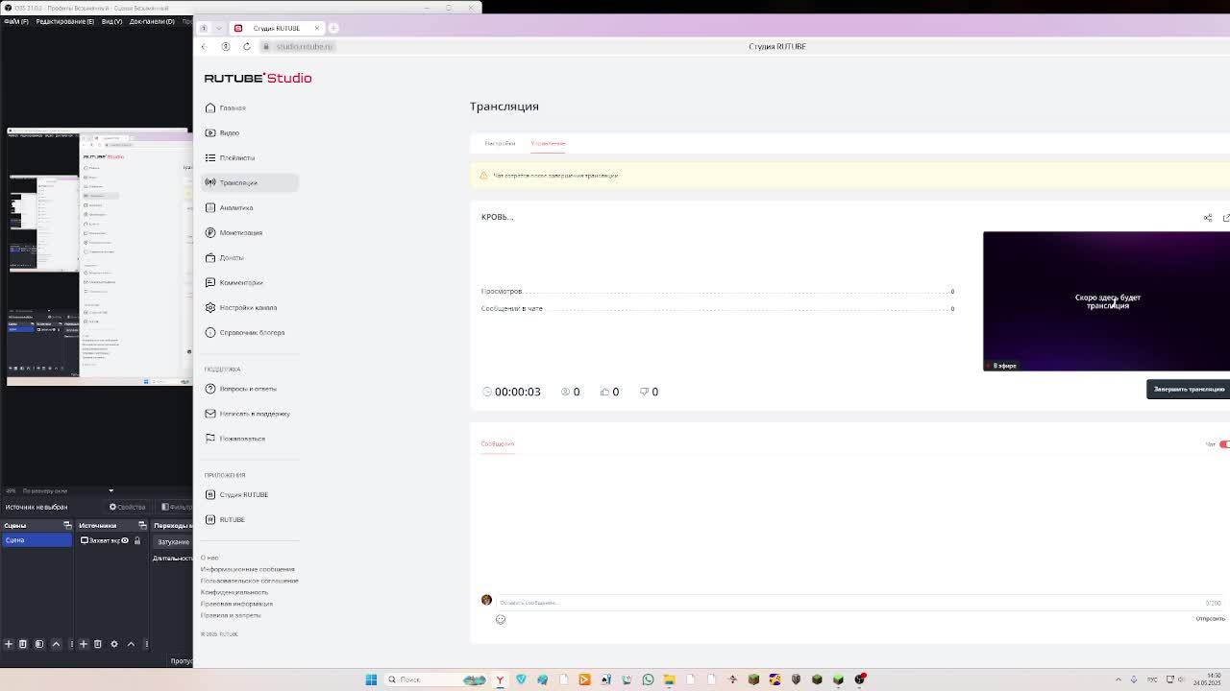Open OBS Док-панели menu
The width and height of the screenshot is (1230, 691).
[152, 21]
